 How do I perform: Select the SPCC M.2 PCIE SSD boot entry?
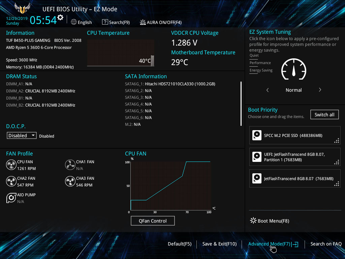click(295, 135)
